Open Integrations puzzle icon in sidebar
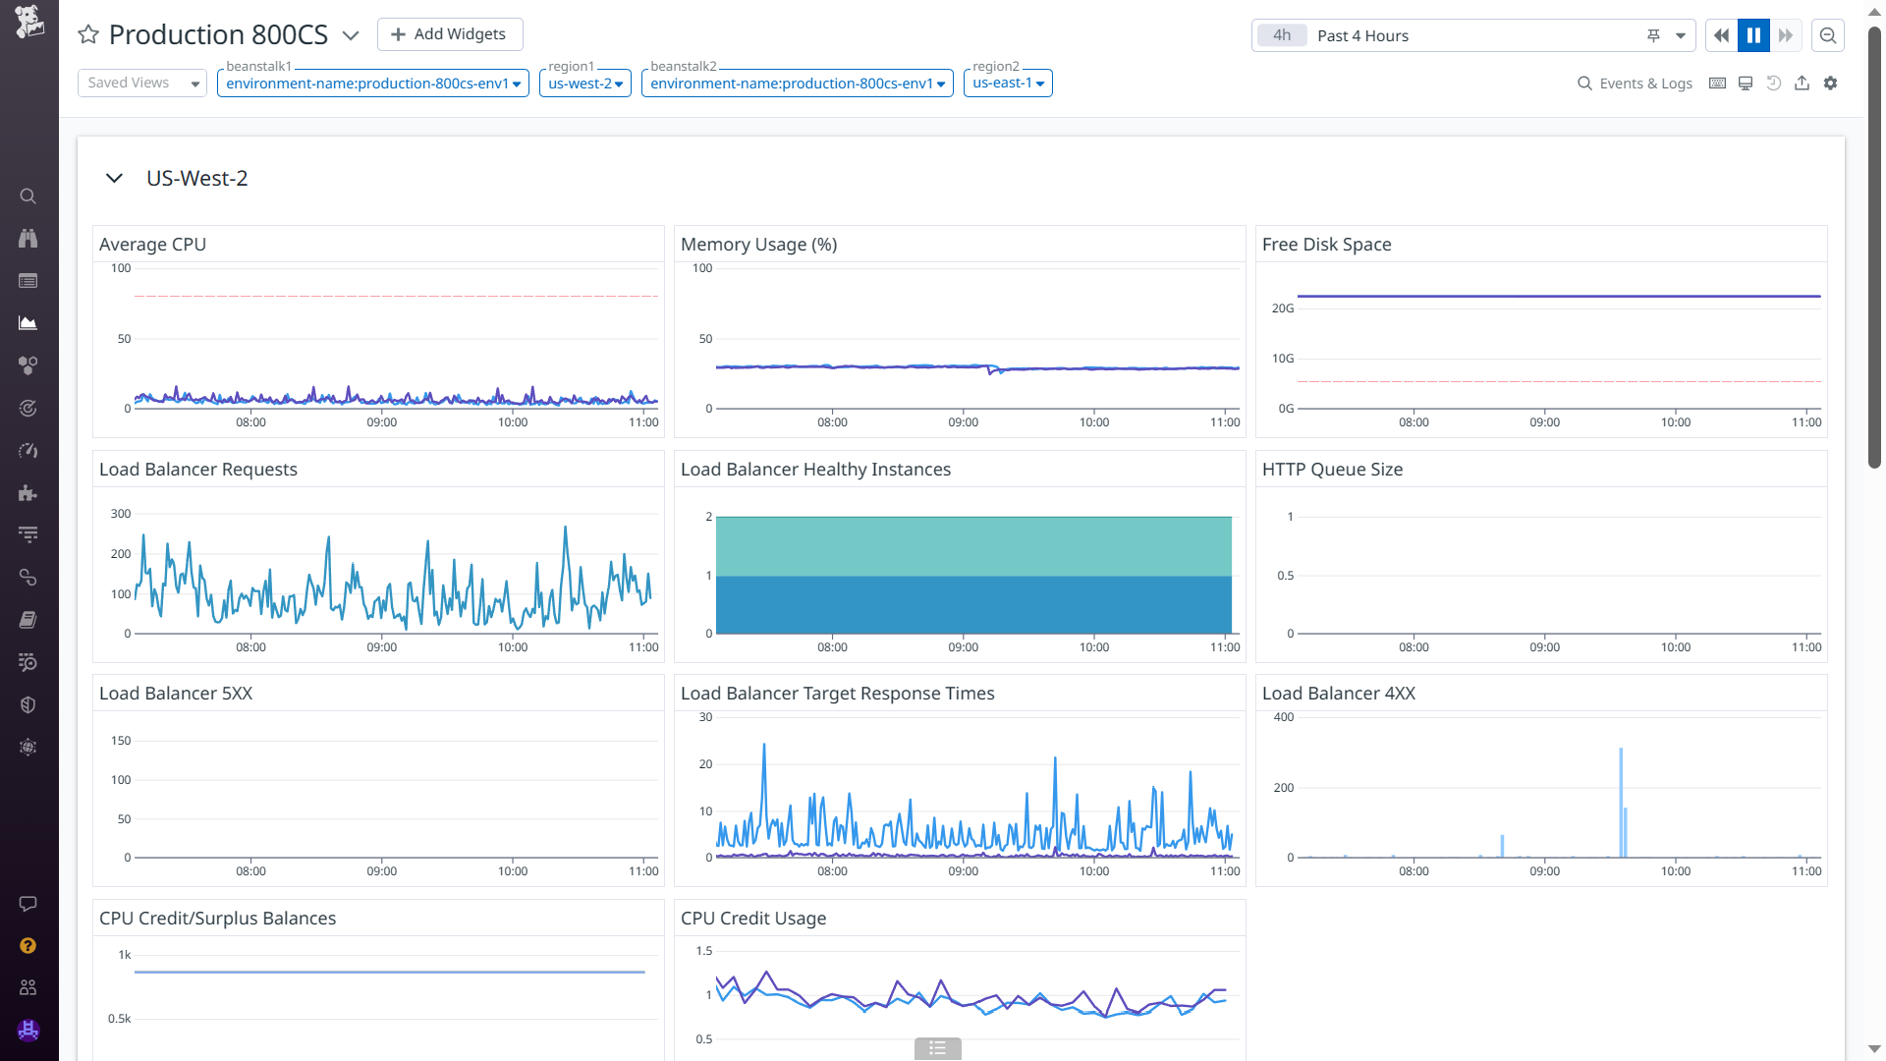The height and width of the screenshot is (1061, 1886). point(28,493)
